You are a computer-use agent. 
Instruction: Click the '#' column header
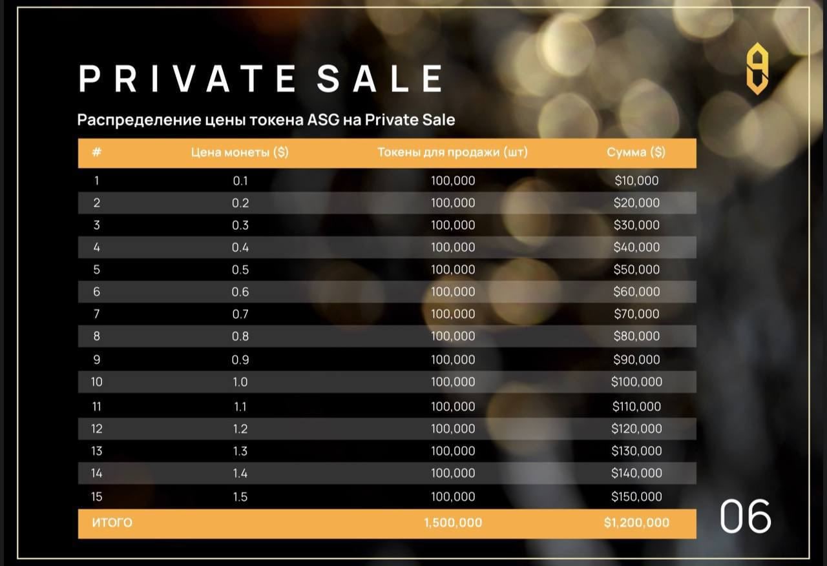[97, 153]
